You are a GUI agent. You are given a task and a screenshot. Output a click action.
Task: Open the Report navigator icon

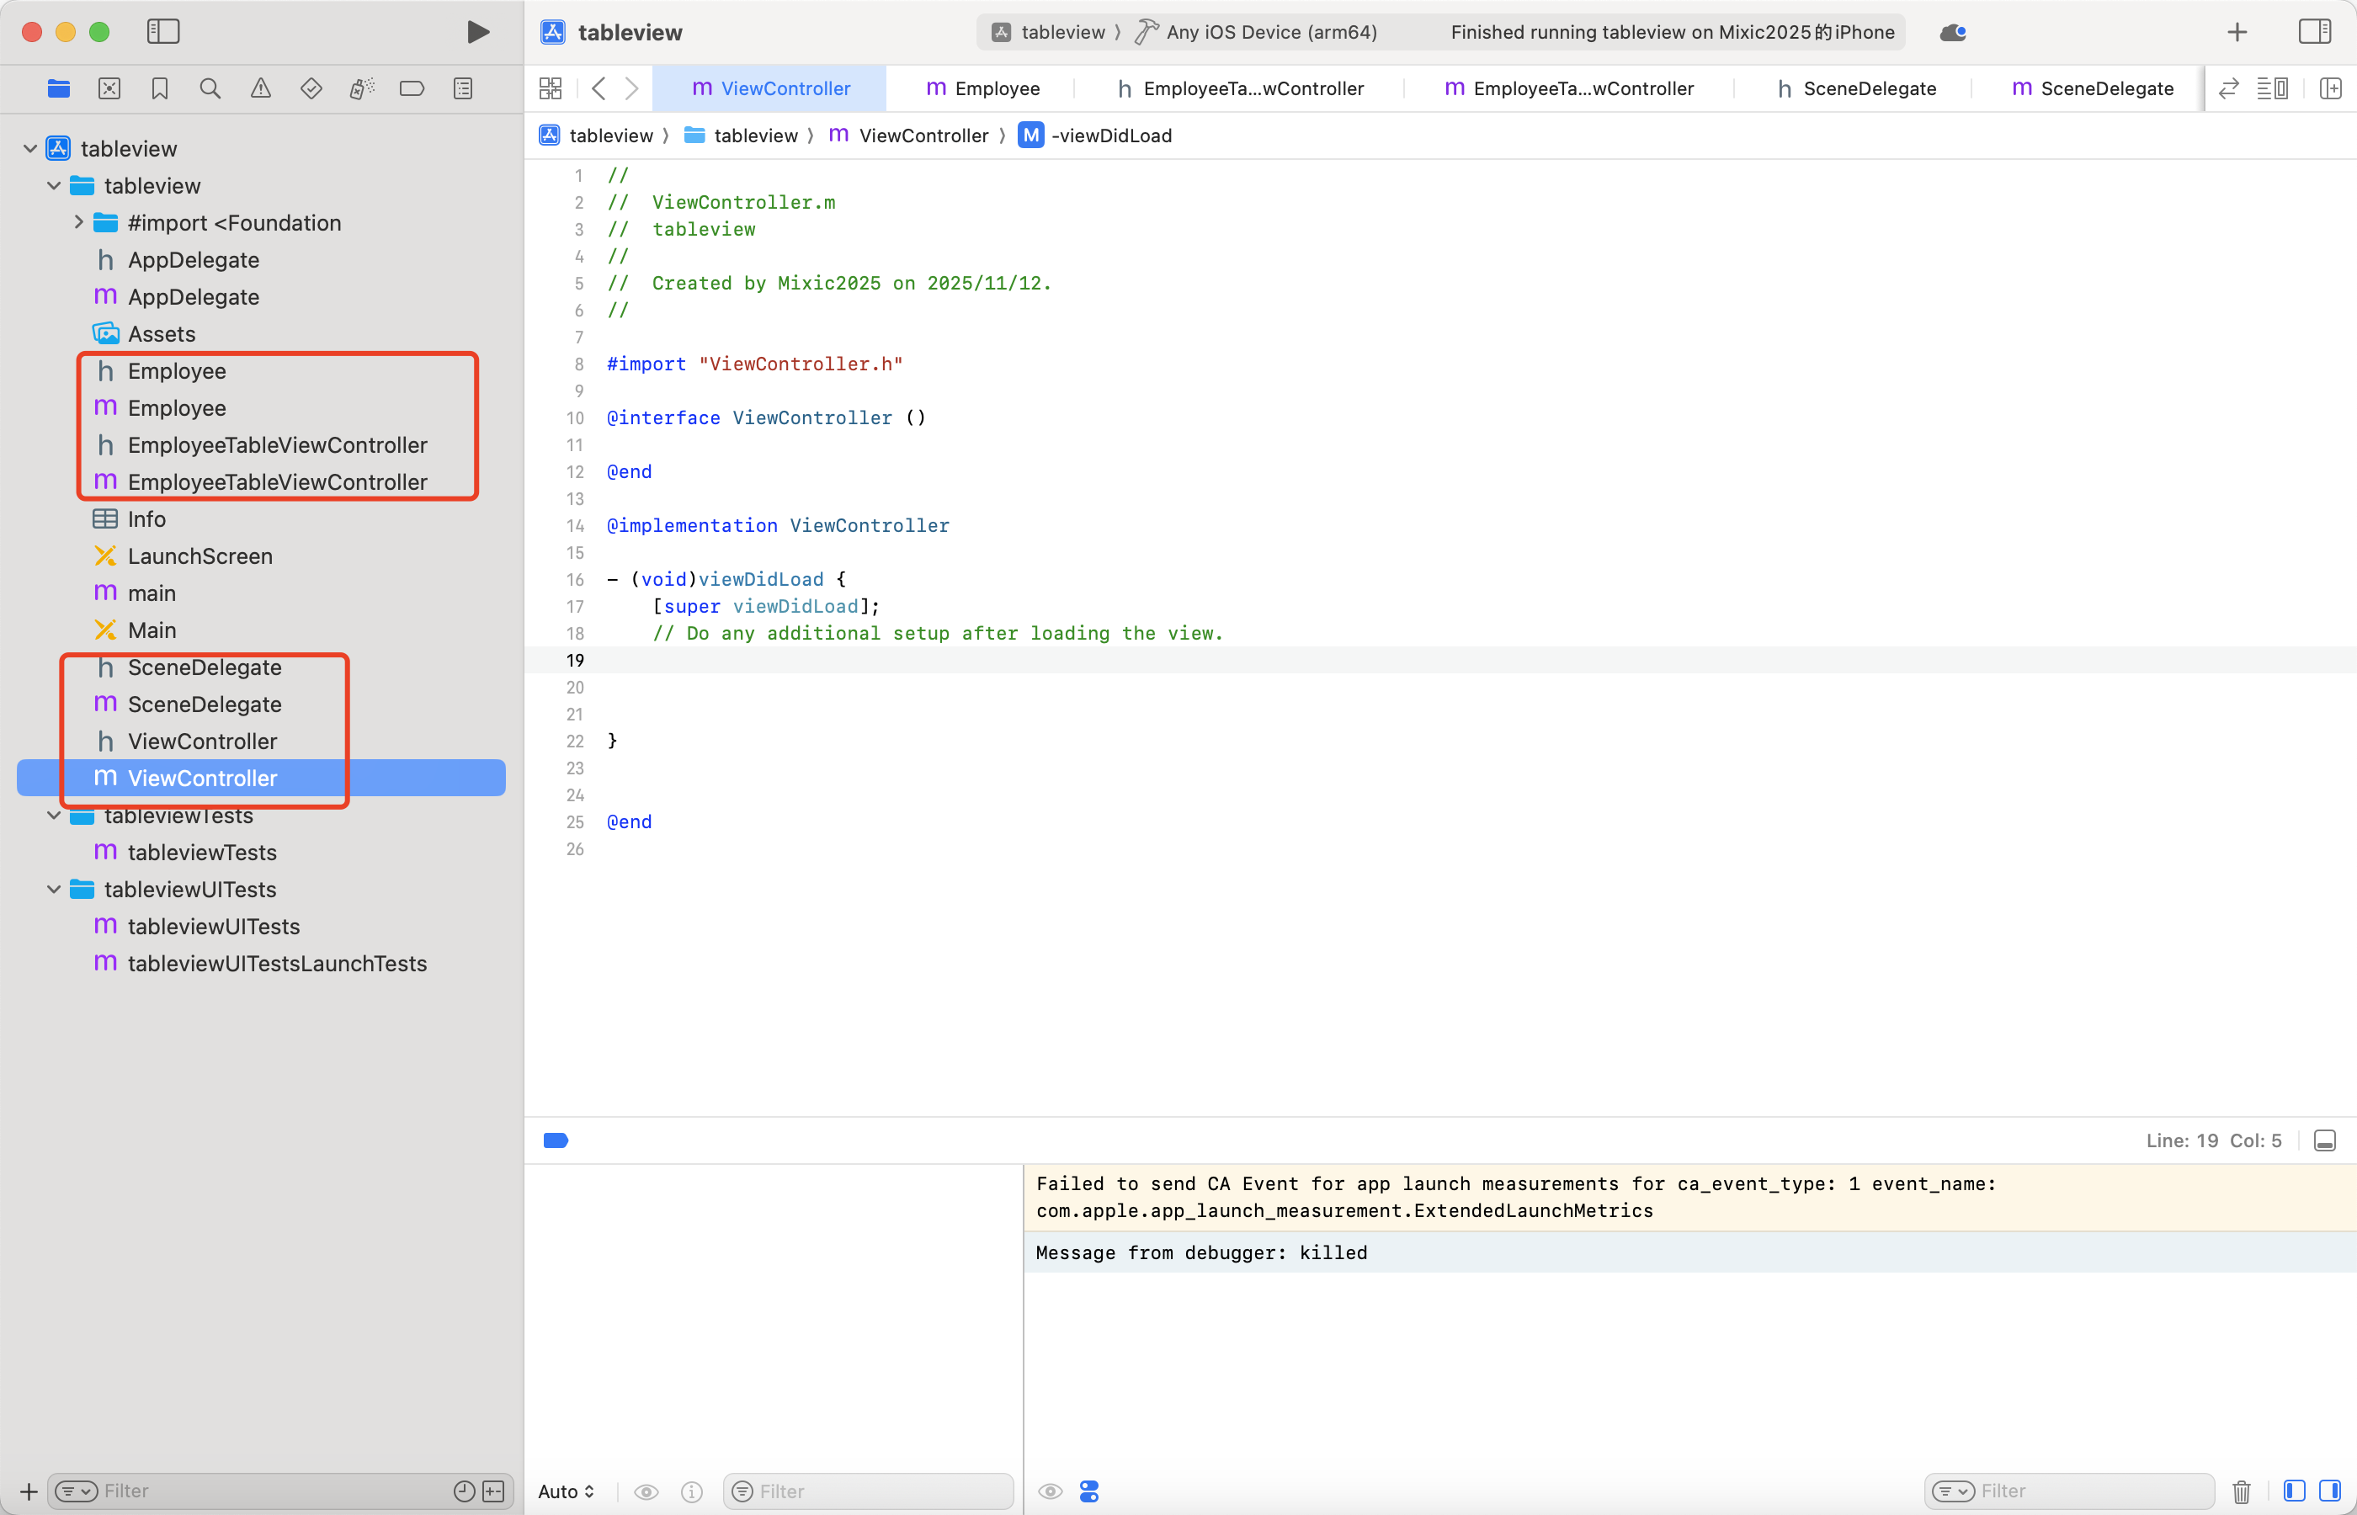(462, 88)
